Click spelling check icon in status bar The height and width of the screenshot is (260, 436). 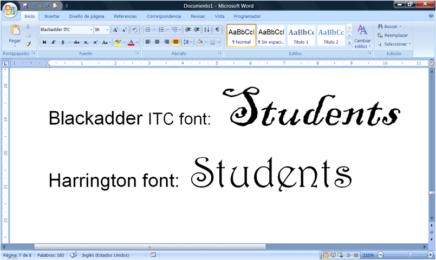pyautogui.click(x=74, y=255)
